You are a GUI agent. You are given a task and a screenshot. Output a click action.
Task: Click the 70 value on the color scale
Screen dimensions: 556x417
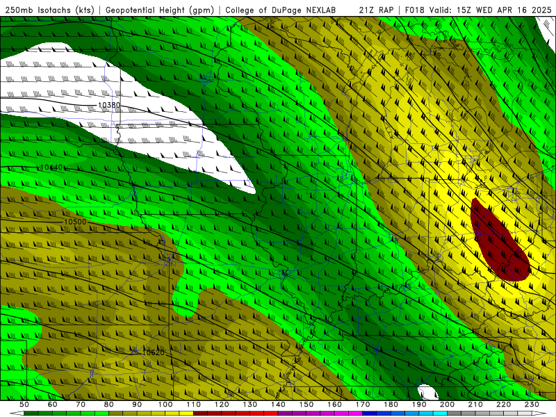pyautogui.click(x=81, y=404)
